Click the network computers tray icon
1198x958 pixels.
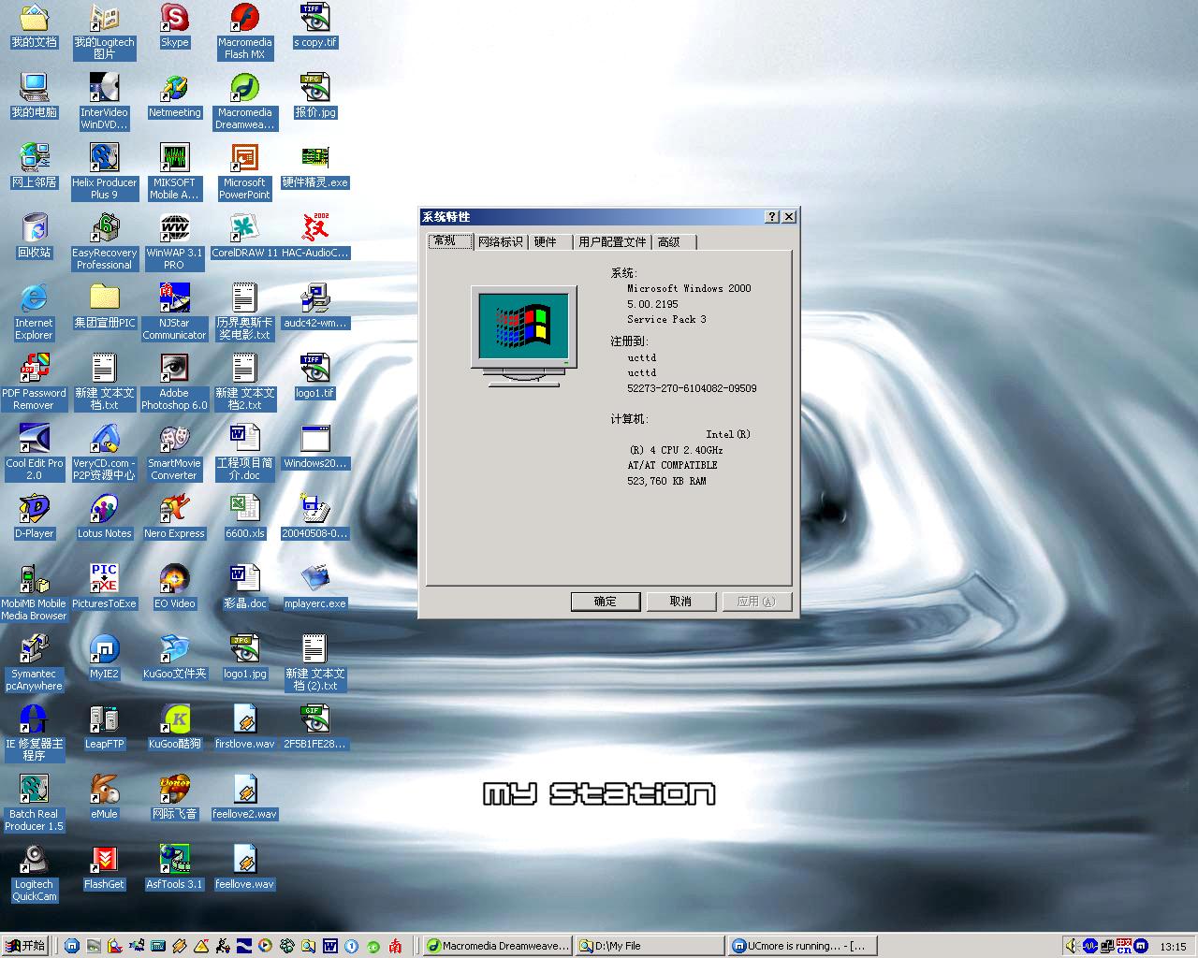(1107, 946)
